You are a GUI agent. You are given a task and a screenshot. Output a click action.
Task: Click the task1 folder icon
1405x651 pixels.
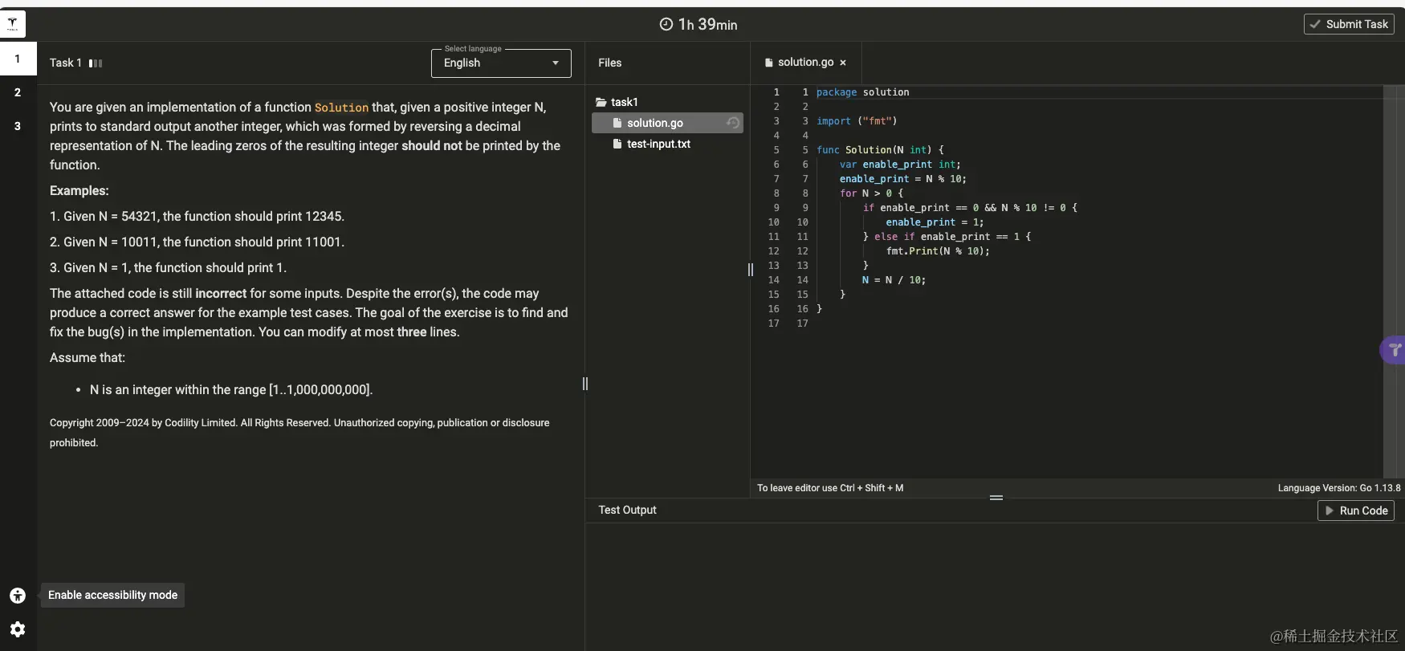click(601, 102)
